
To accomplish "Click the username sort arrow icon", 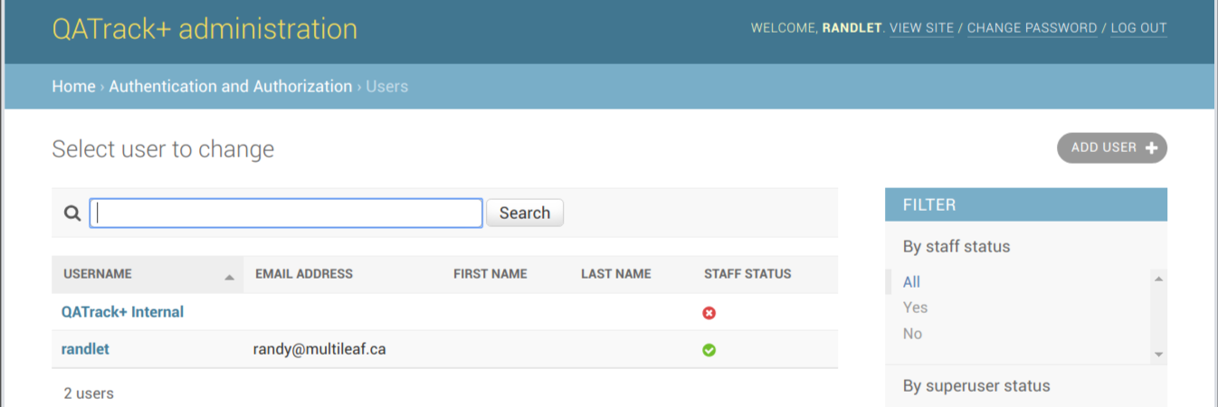I will tap(230, 277).
